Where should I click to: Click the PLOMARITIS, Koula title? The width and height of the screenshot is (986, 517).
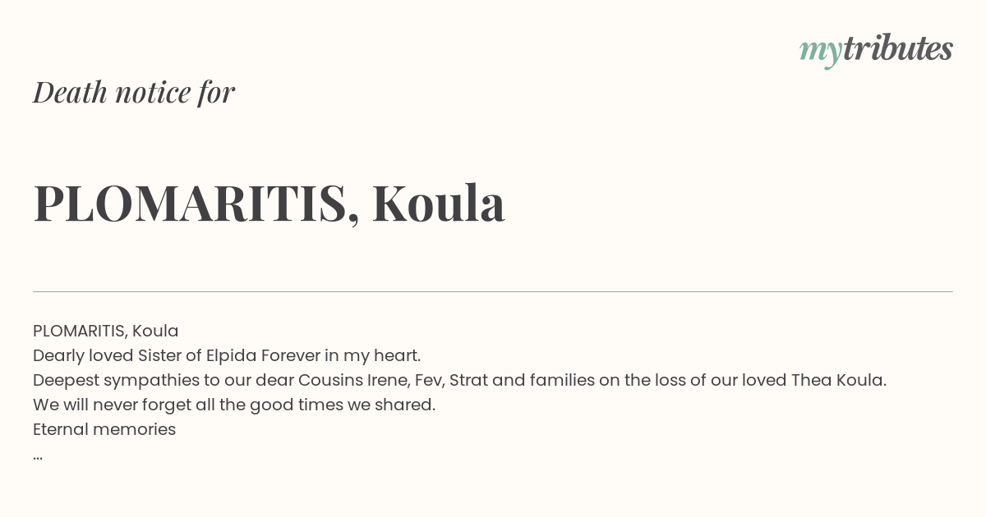click(x=269, y=203)
